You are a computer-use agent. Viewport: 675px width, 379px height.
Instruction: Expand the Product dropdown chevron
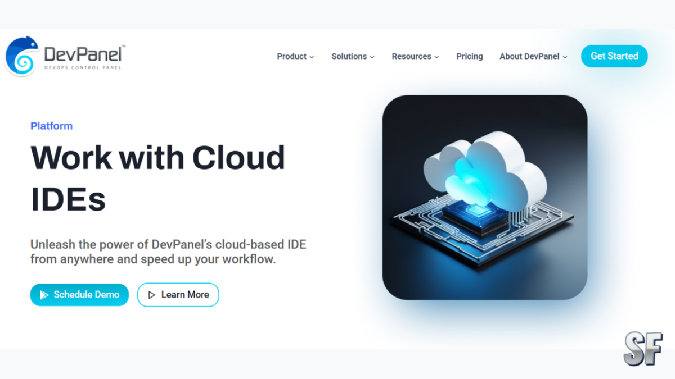[x=311, y=57]
